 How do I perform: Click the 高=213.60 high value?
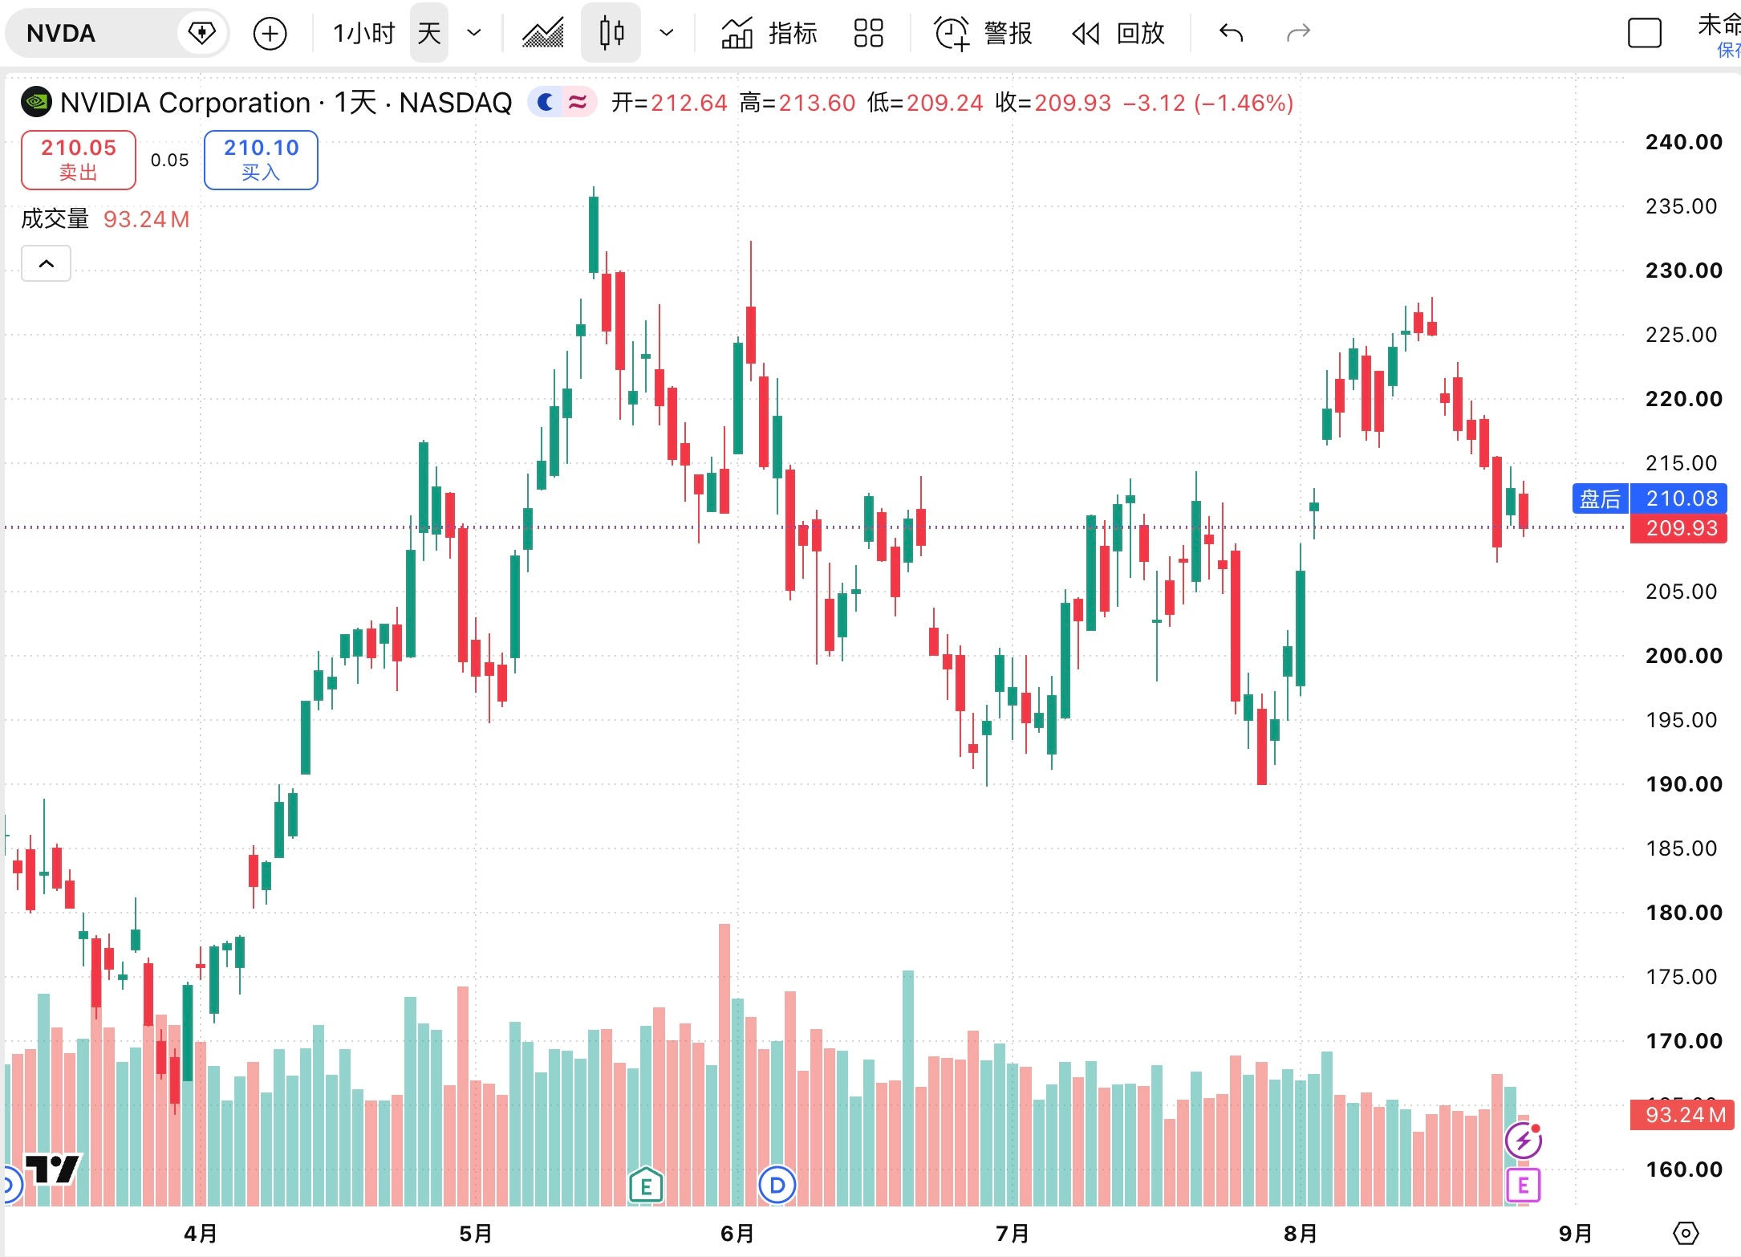point(797,103)
